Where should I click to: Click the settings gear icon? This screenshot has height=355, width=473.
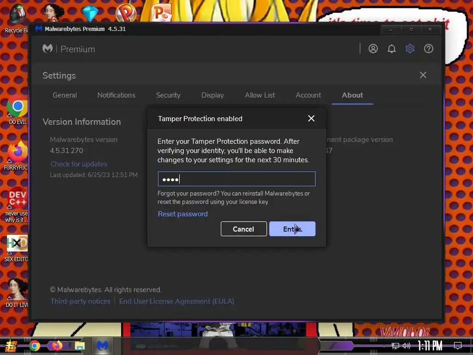(410, 49)
